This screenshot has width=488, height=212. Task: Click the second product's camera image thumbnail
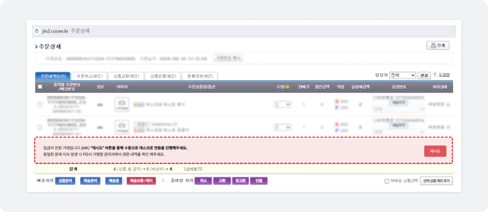click(x=122, y=127)
